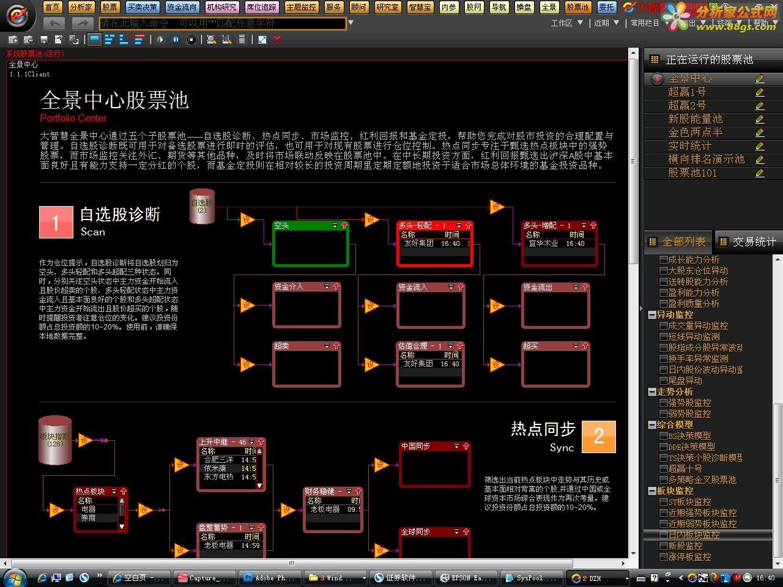The width and height of the screenshot is (783, 587).
Task: Switch to the 全部列表 tab
Action: 678,242
